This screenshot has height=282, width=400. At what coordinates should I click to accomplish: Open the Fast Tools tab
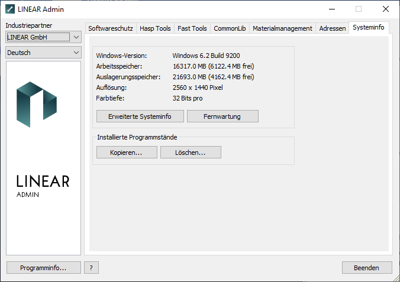click(x=192, y=28)
